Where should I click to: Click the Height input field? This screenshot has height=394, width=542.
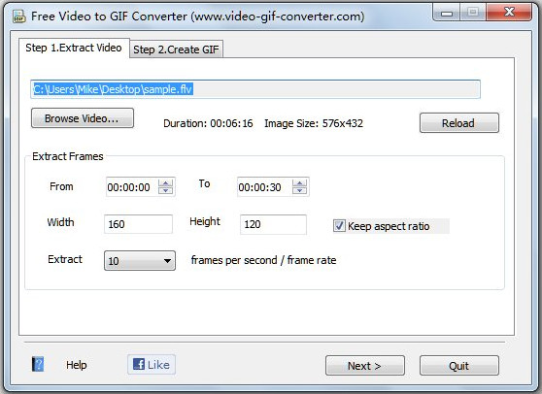point(273,224)
